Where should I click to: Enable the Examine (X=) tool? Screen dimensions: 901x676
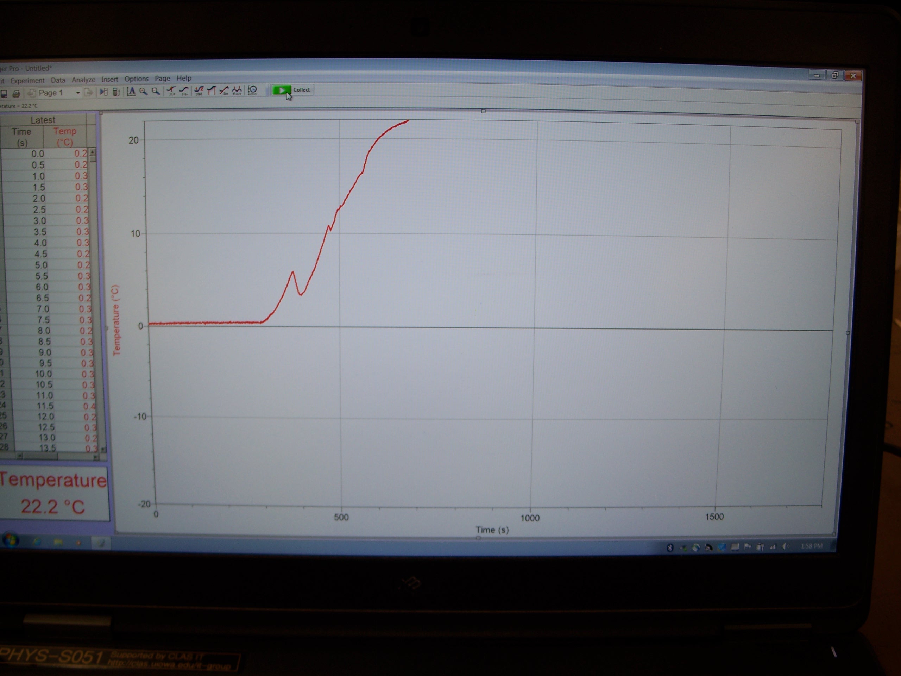point(171,91)
